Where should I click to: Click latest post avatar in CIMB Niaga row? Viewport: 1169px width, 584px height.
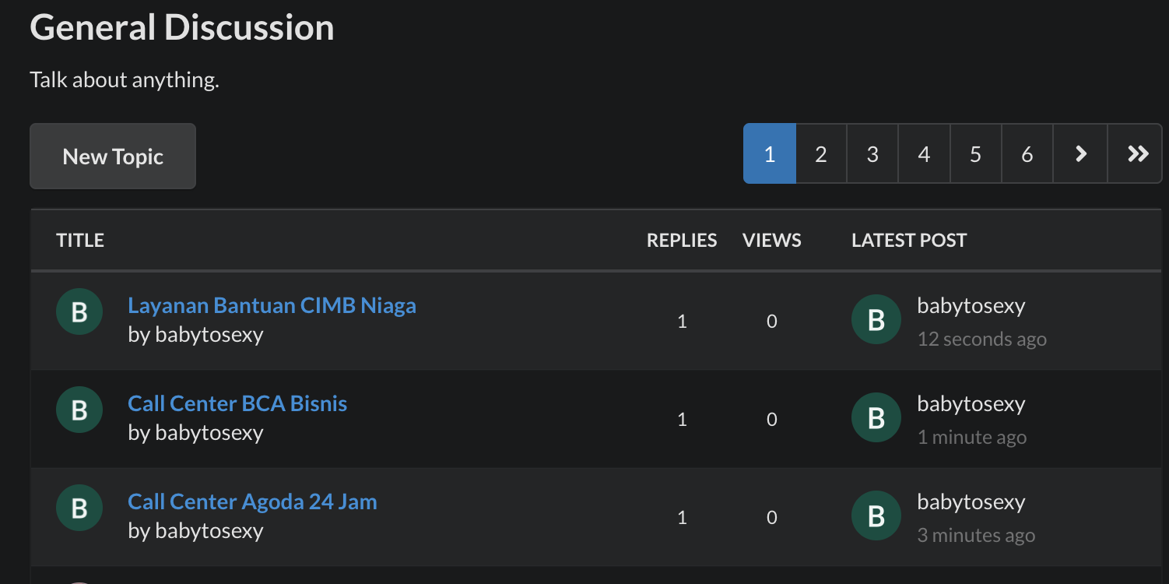point(876,319)
